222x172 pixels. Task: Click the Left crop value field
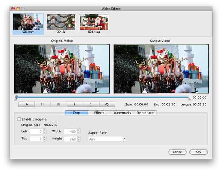pyautogui.click(x=36, y=132)
